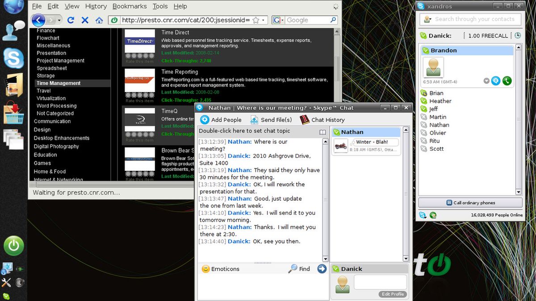The image size is (536, 301).
Task: Click the Add People icon in Skype chat
Action: pyautogui.click(x=205, y=120)
